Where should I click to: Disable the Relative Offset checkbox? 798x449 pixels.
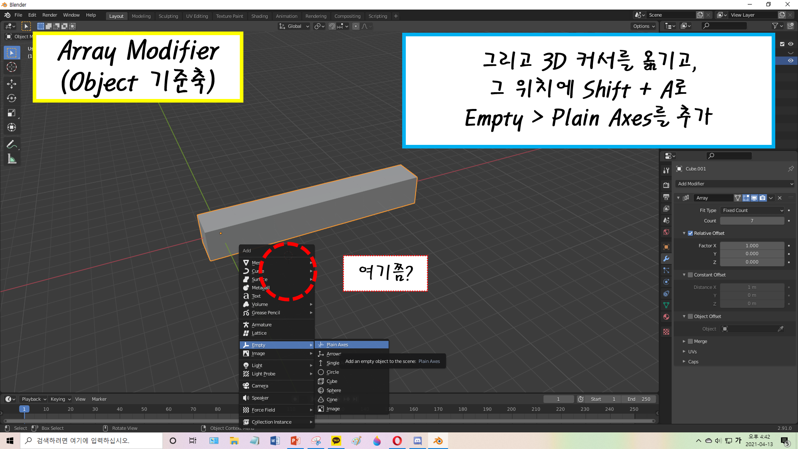tap(690, 233)
